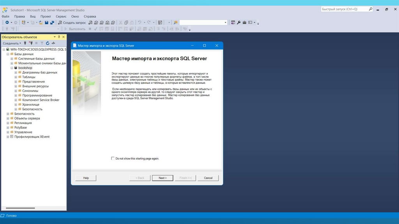Open Object Explorer window position dropdown

pyautogui.click(x=55, y=37)
